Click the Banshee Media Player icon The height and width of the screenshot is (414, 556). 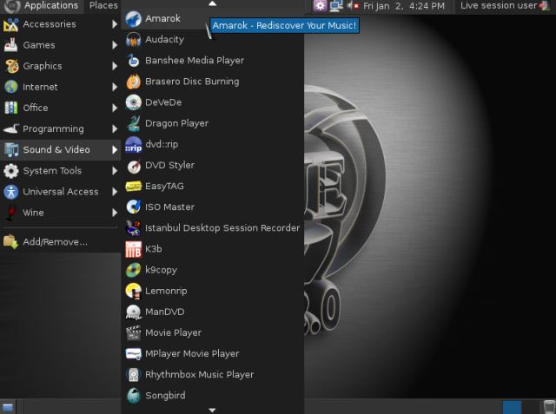pyautogui.click(x=133, y=61)
